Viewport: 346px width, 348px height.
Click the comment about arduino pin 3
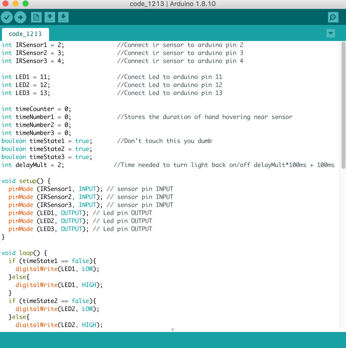[x=180, y=53]
